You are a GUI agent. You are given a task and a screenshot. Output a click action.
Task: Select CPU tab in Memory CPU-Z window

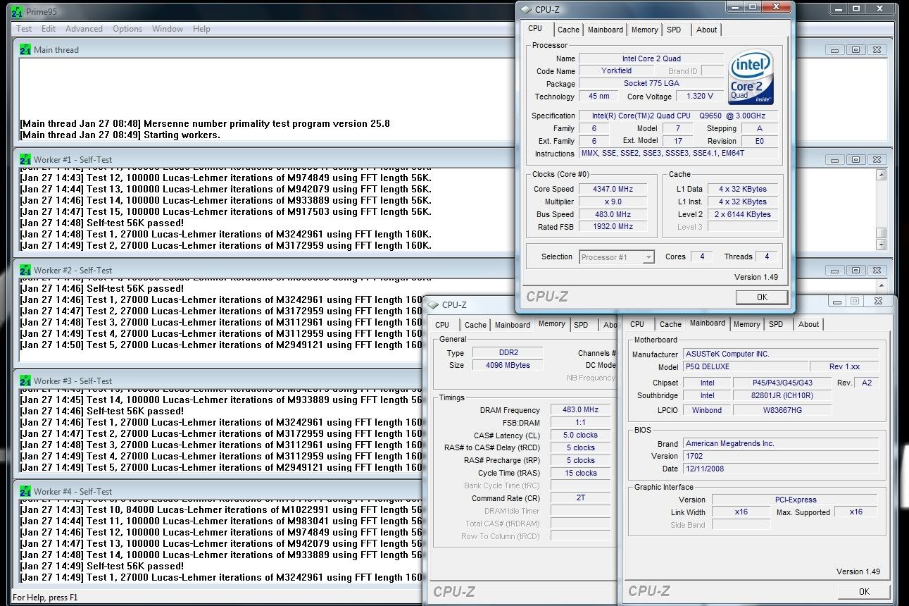tap(442, 325)
